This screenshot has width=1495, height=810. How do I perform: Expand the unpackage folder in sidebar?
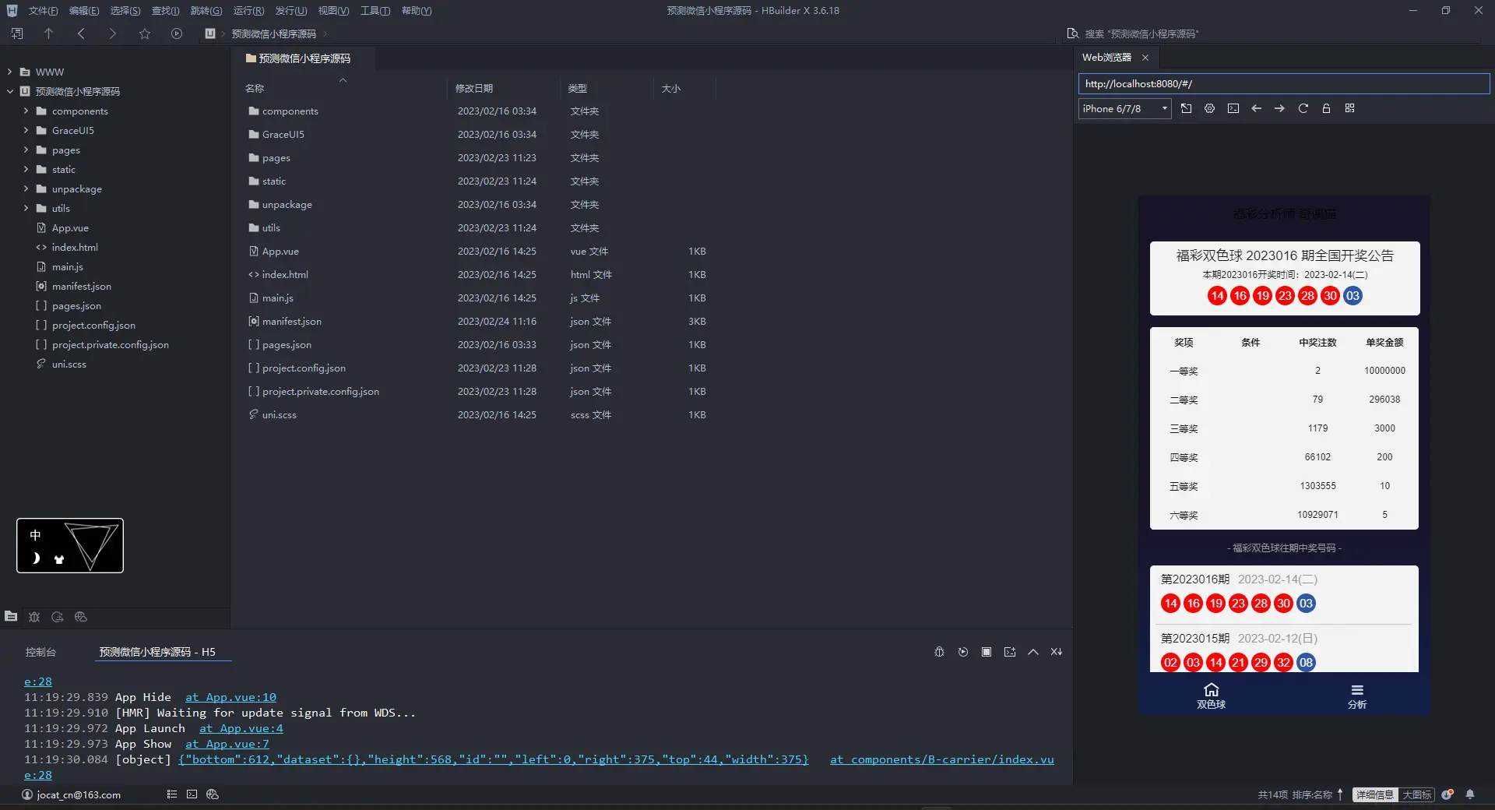tap(26, 188)
